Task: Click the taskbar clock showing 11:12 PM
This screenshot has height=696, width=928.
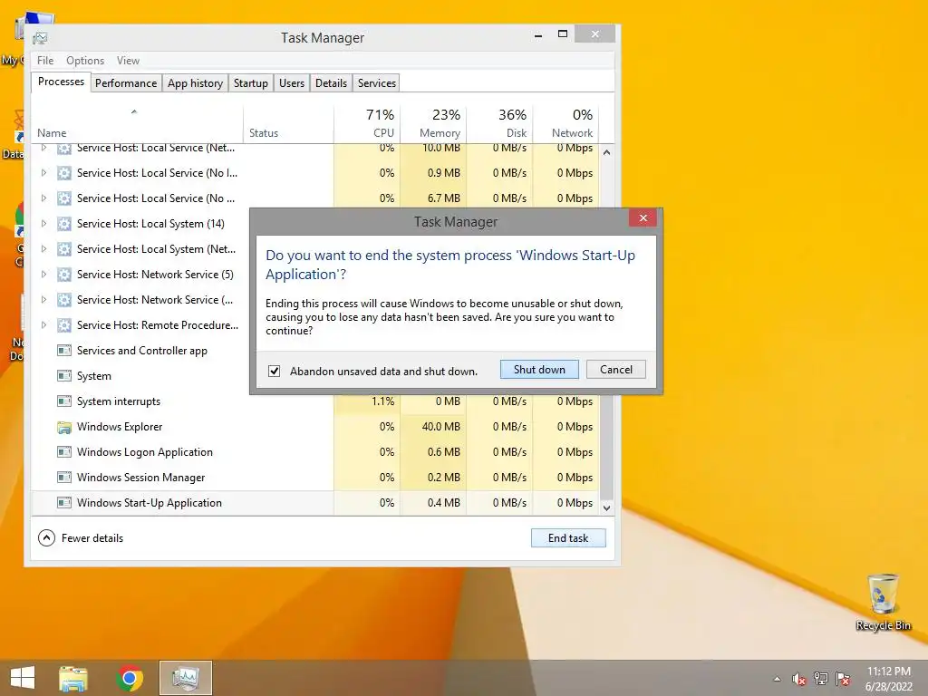Action: pos(888,678)
